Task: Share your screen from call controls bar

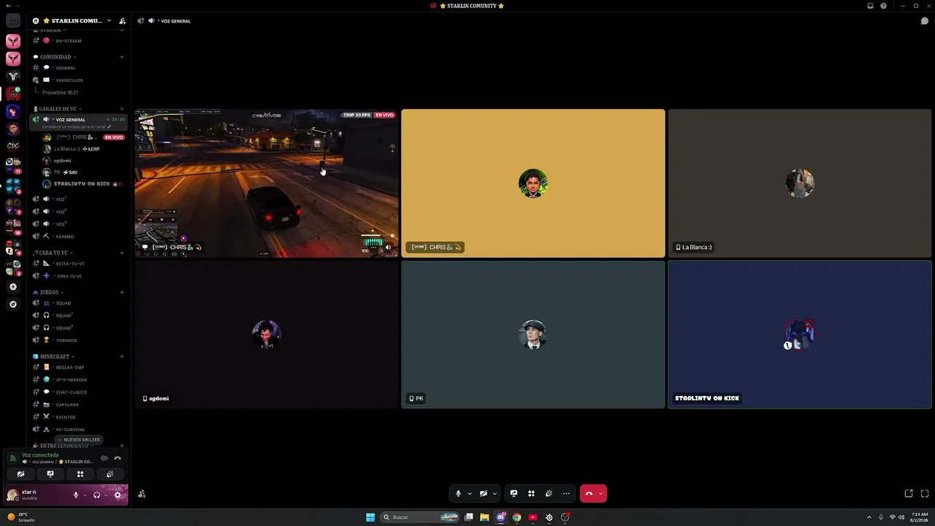Action: click(514, 494)
